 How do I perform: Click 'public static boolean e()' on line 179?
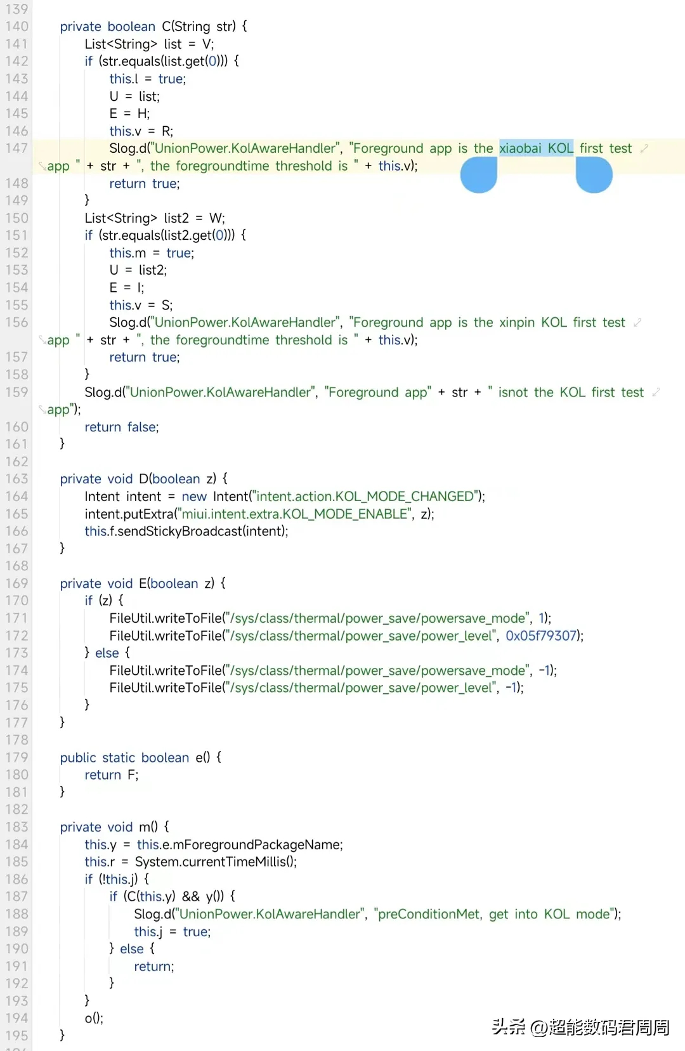134,758
